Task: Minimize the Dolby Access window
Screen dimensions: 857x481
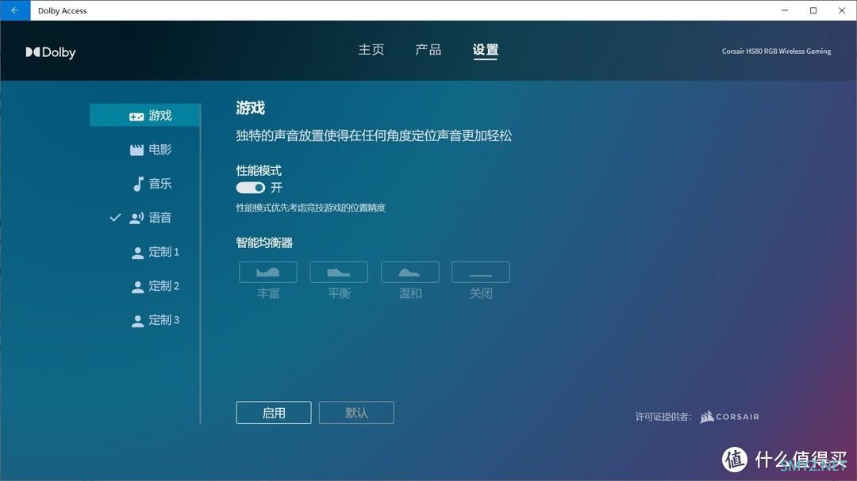Action: click(785, 10)
